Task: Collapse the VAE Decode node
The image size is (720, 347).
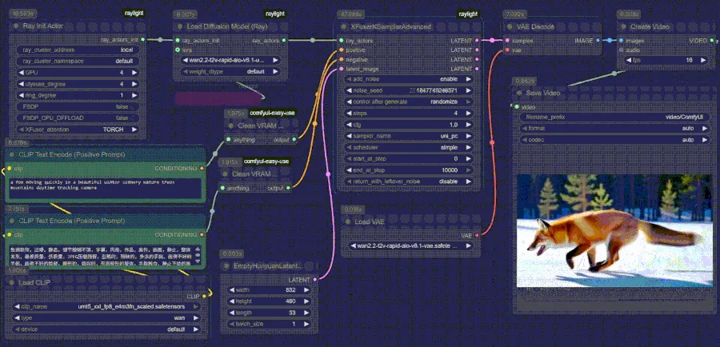Action: 509,26
